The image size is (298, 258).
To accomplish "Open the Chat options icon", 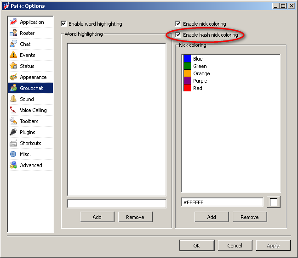I will tap(13, 44).
